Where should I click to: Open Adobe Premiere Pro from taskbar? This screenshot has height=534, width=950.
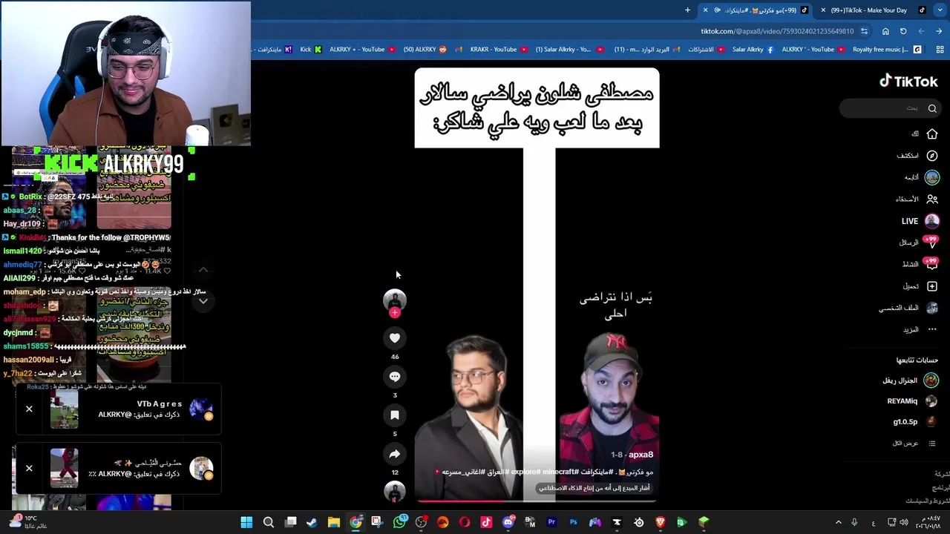tap(551, 522)
